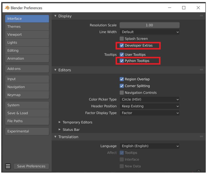Viewport: 207px width, 175px height.
Task: Switch to the Keymap tab
Action: (27, 95)
